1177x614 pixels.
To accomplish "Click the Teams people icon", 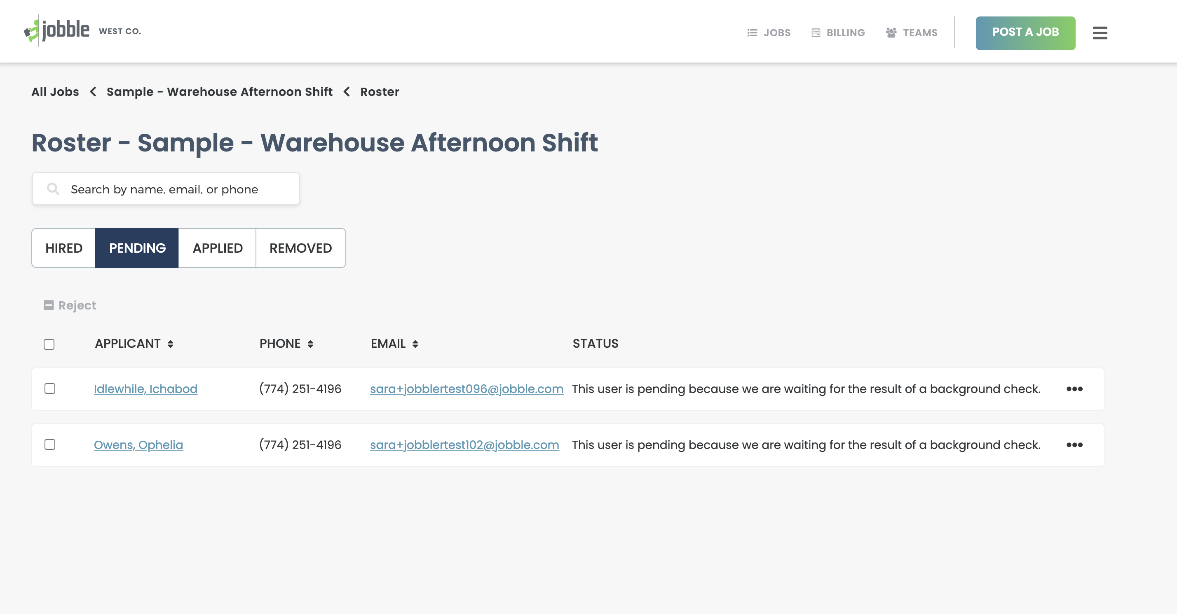I will coord(891,33).
